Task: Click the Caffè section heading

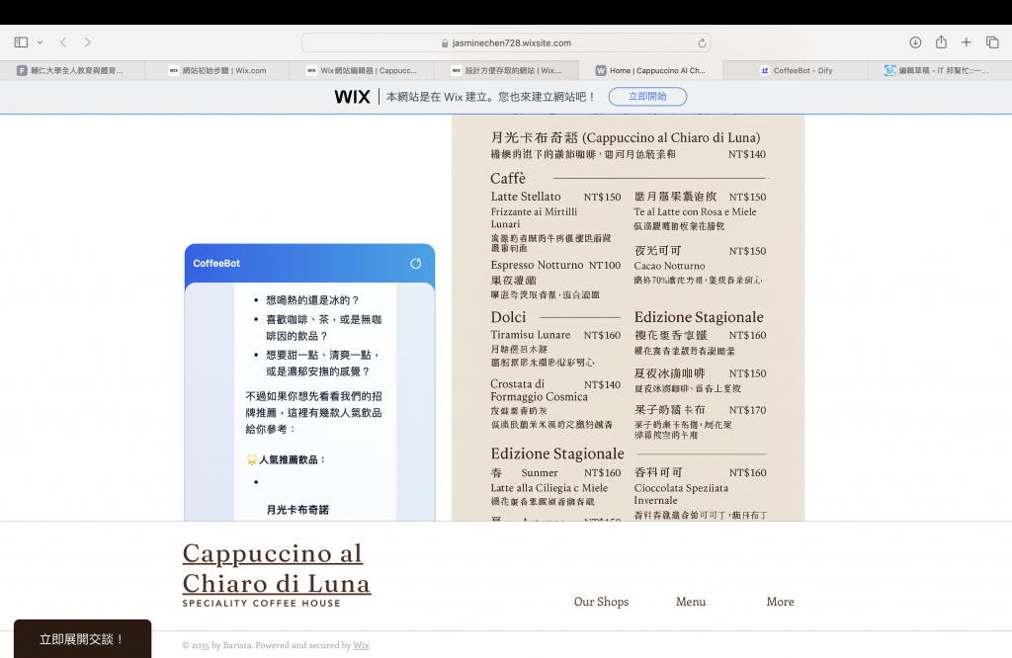Action: (508, 178)
